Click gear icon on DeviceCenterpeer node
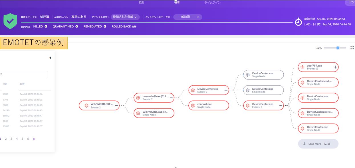 (x=302, y=113)
